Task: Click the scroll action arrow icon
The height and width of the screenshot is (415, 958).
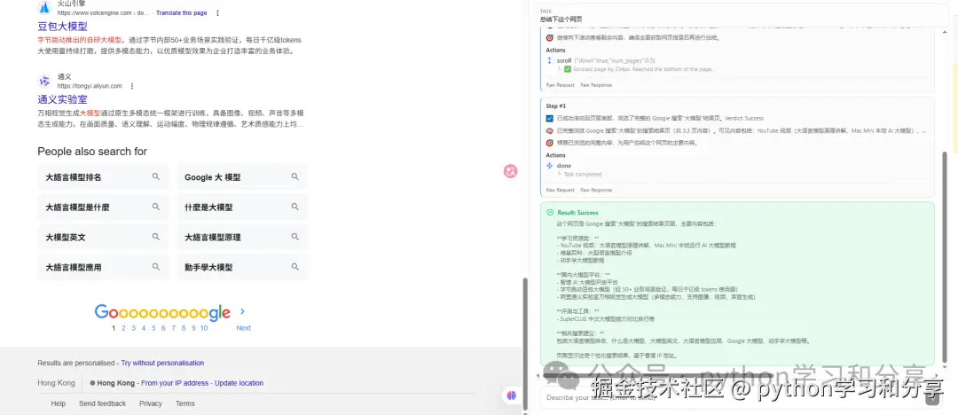Action: 549,60
